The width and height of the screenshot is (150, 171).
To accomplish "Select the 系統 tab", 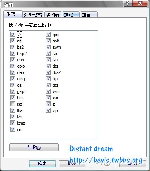I will click(x=13, y=14).
